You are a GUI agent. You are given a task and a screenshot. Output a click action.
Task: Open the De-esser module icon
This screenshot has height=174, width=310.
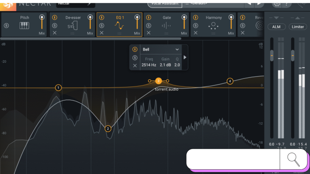[73, 26]
